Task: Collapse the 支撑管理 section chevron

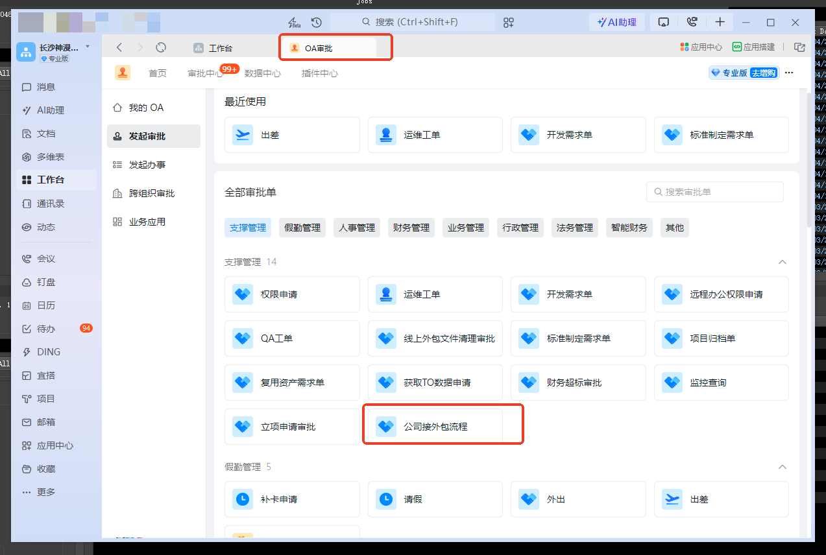Action: click(783, 262)
